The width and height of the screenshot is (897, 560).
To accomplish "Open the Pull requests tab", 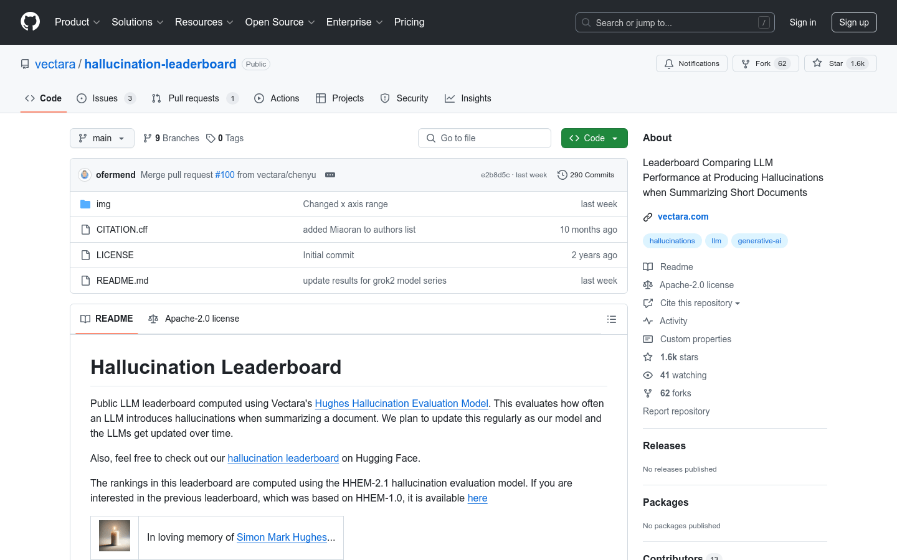I will coord(195,98).
